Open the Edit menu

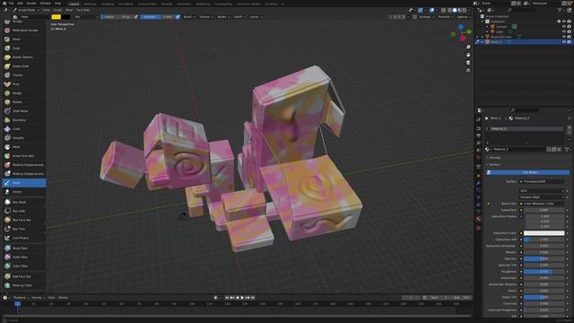pyautogui.click(x=20, y=4)
